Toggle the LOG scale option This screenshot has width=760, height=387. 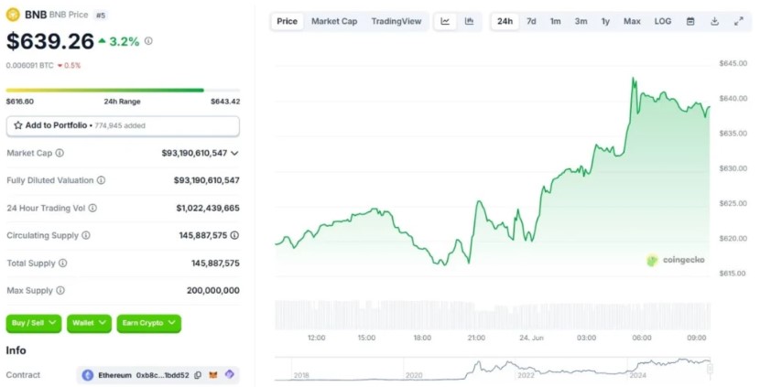coord(663,21)
